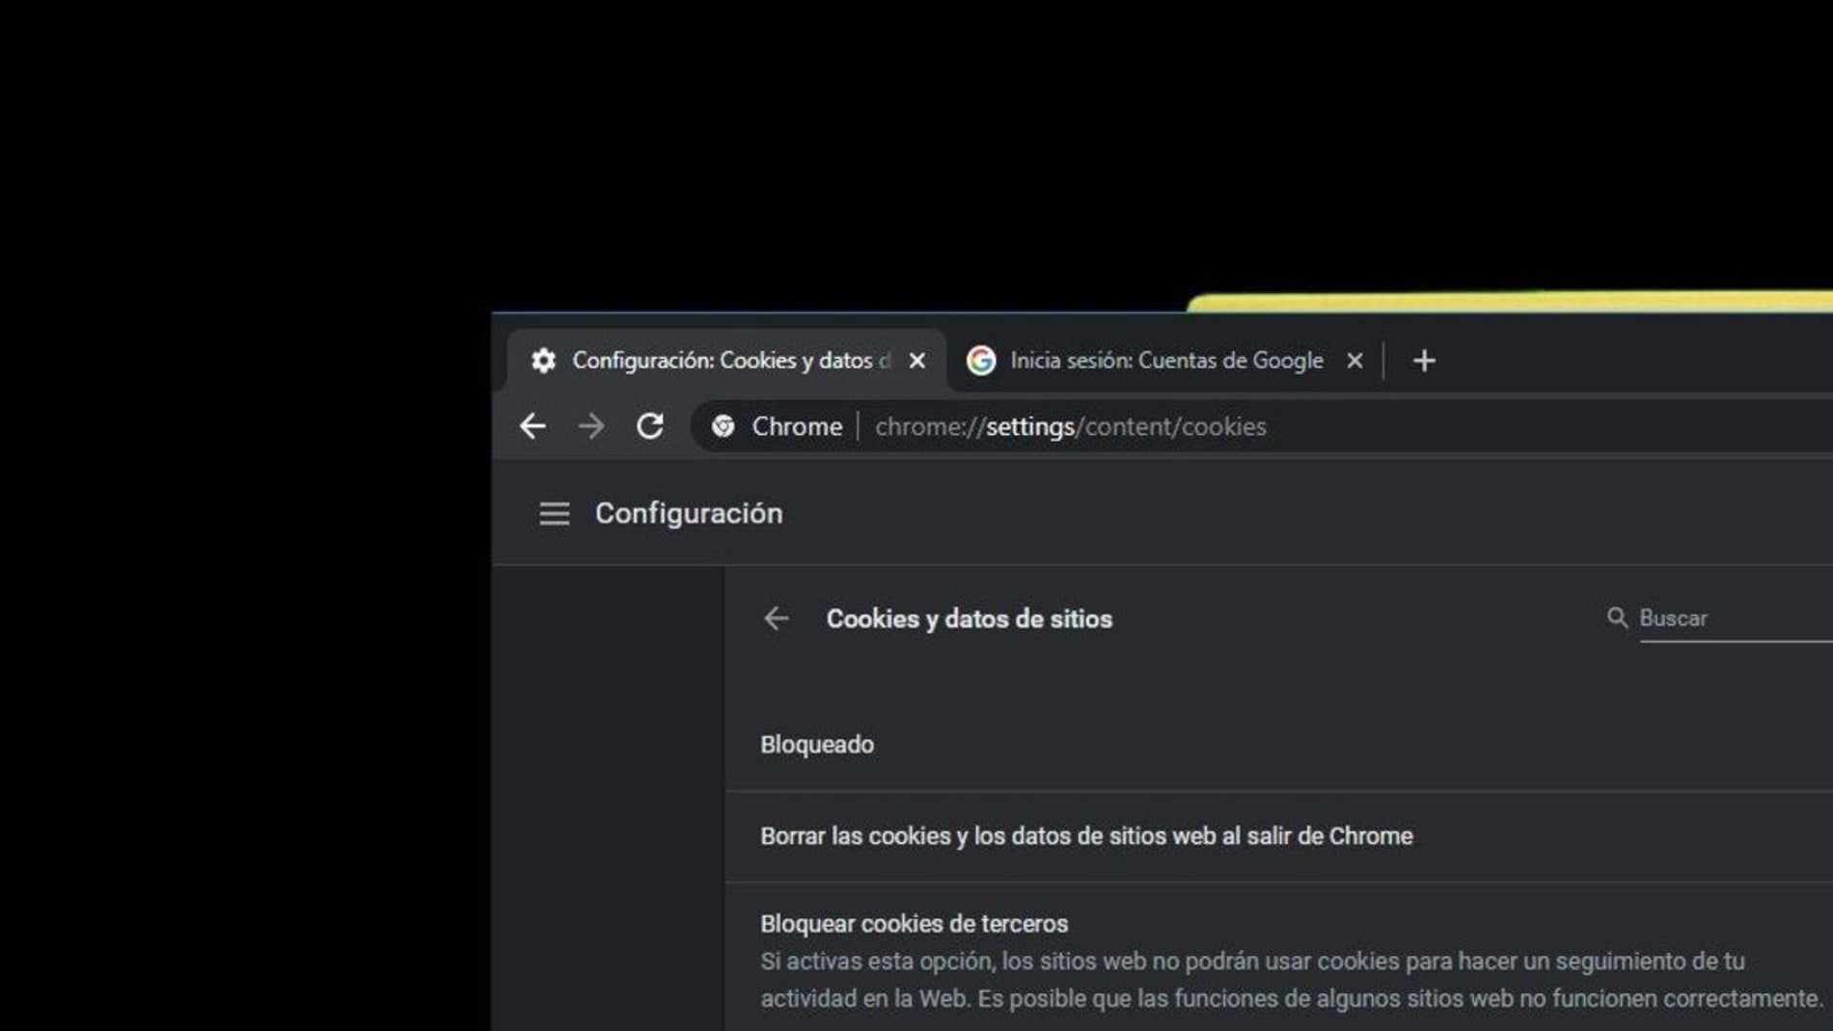Close the Configuración cookies tab
The width and height of the screenshot is (1833, 1031).
917,361
